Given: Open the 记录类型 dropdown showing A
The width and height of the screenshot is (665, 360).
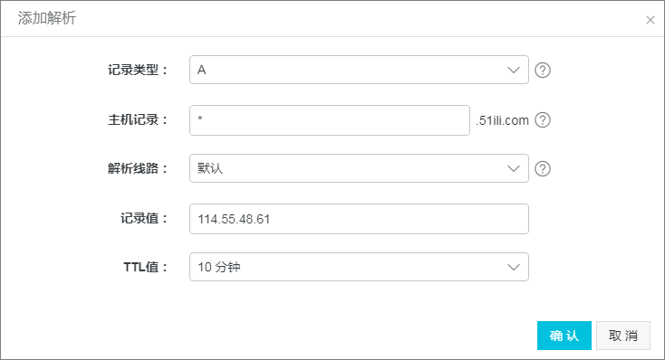Looking at the screenshot, I should click(359, 70).
